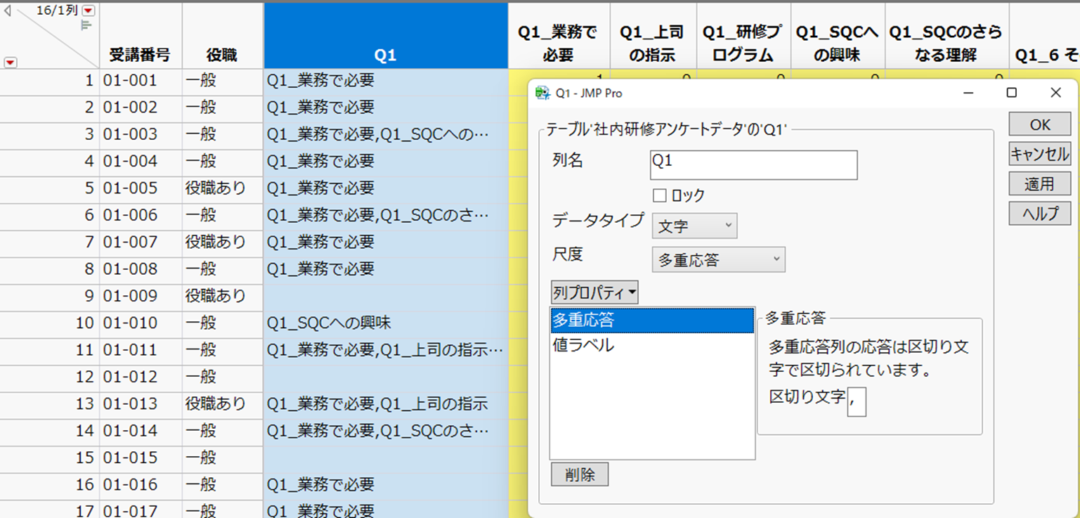Click the 削除 button
This screenshot has height=518, width=1080.
click(x=579, y=474)
